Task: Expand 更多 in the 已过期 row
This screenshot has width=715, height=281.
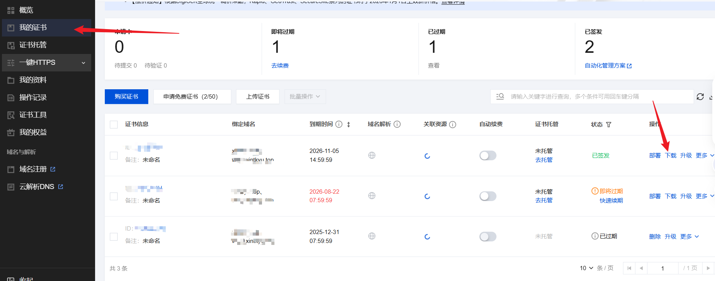Action: [689, 236]
